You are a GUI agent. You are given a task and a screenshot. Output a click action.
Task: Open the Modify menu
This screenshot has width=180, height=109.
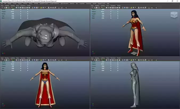9,3
